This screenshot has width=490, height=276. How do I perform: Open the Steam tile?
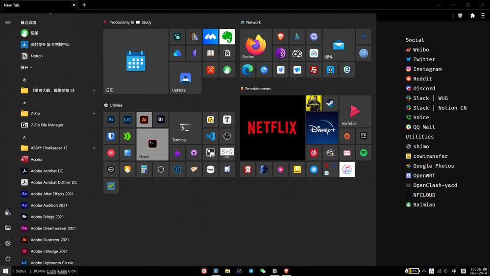330,103
